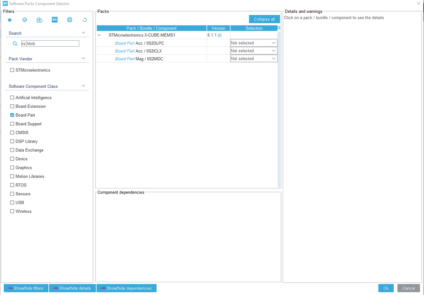Click the MX application icon in title bar
The width and height of the screenshot is (424, 295).
click(5, 3)
